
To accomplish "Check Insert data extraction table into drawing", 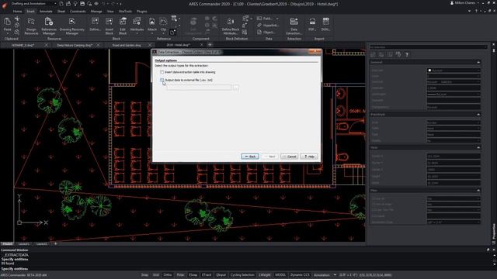I will (x=162, y=72).
